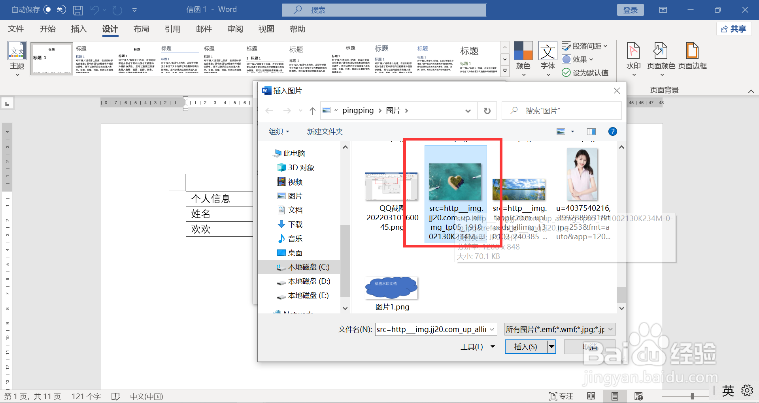Open the 字体 theme fonts dropdown
759x403 pixels.
click(548, 58)
